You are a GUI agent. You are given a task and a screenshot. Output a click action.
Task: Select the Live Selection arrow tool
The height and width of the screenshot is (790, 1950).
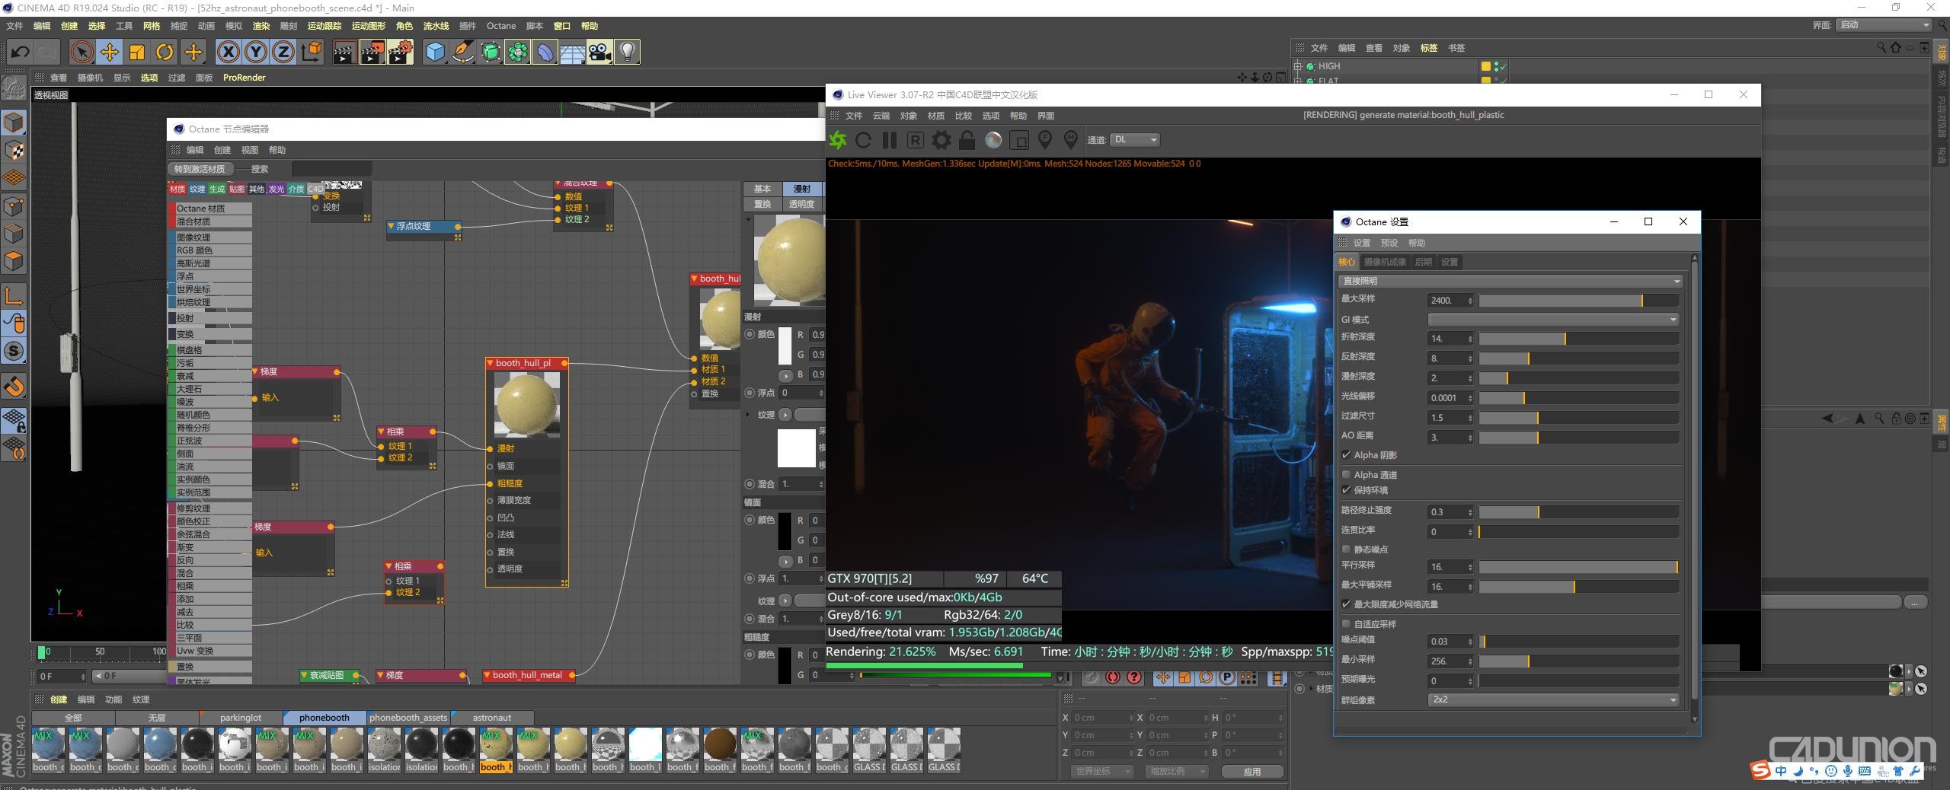(x=82, y=52)
